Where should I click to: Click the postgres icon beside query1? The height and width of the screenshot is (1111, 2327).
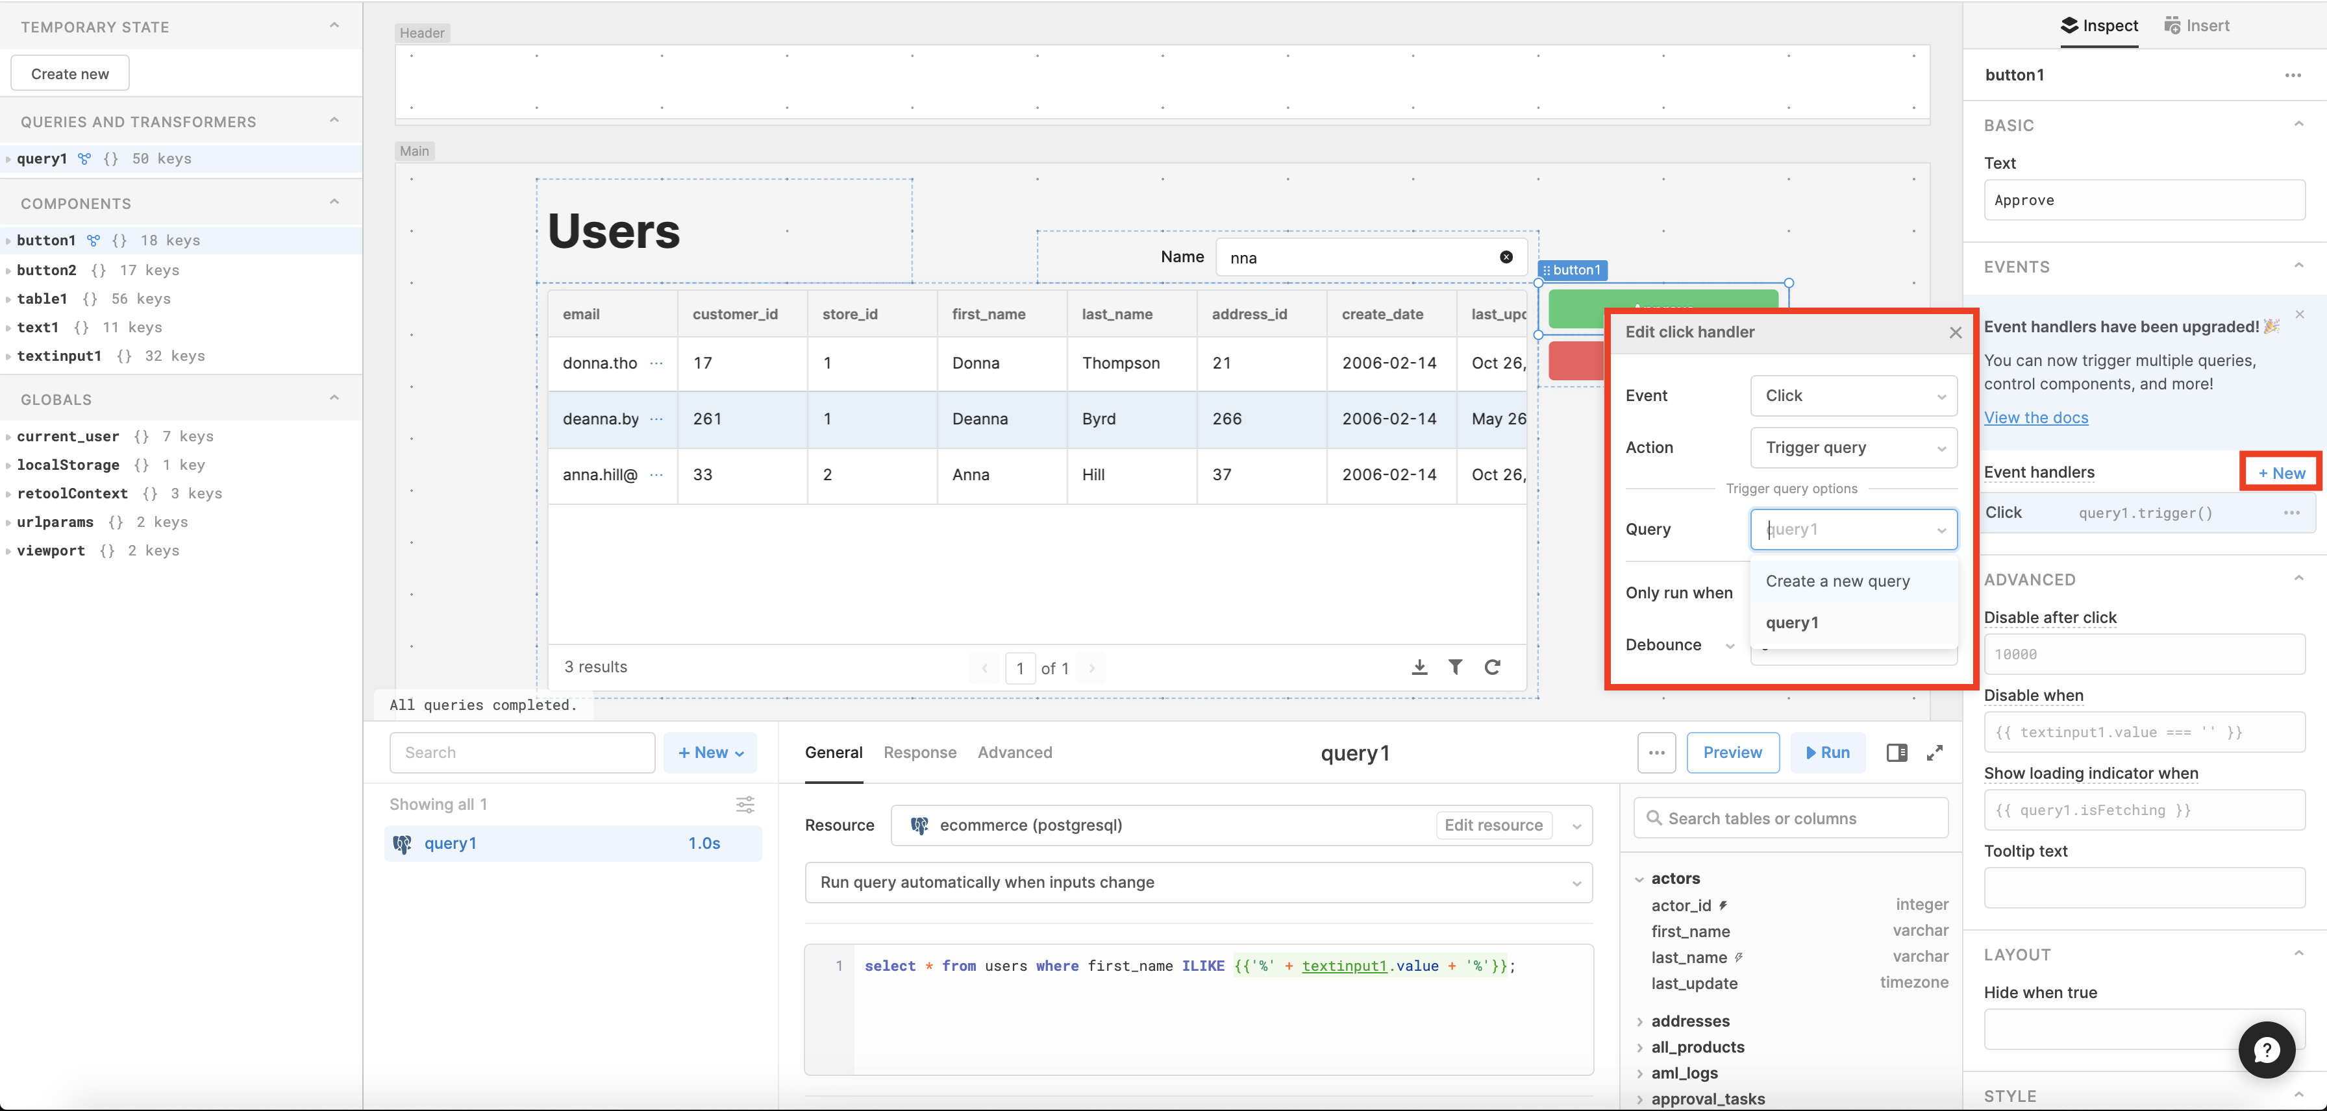(402, 844)
